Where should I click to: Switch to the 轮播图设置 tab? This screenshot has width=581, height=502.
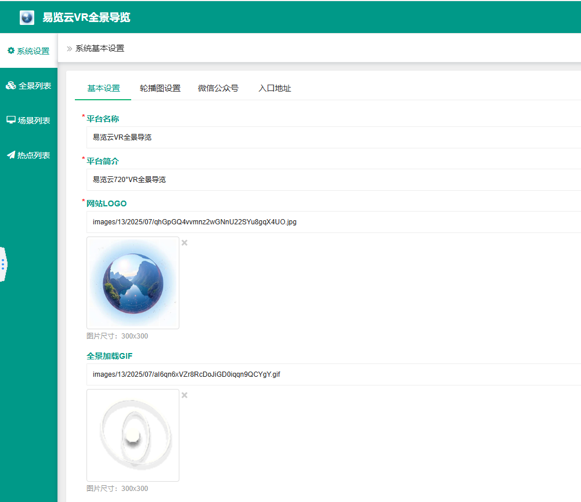point(160,88)
